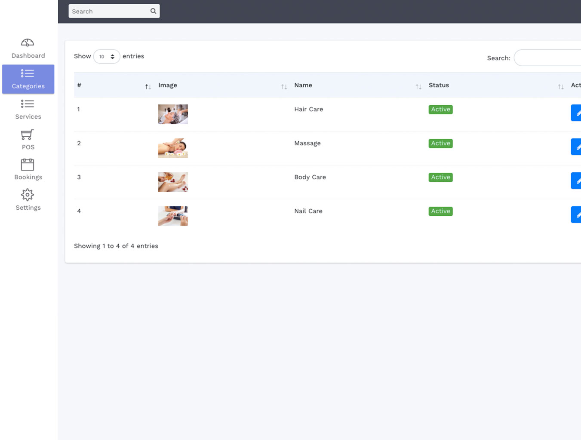Edit the Nail Care category
Screen dimensions: 581x440
tap(576, 215)
